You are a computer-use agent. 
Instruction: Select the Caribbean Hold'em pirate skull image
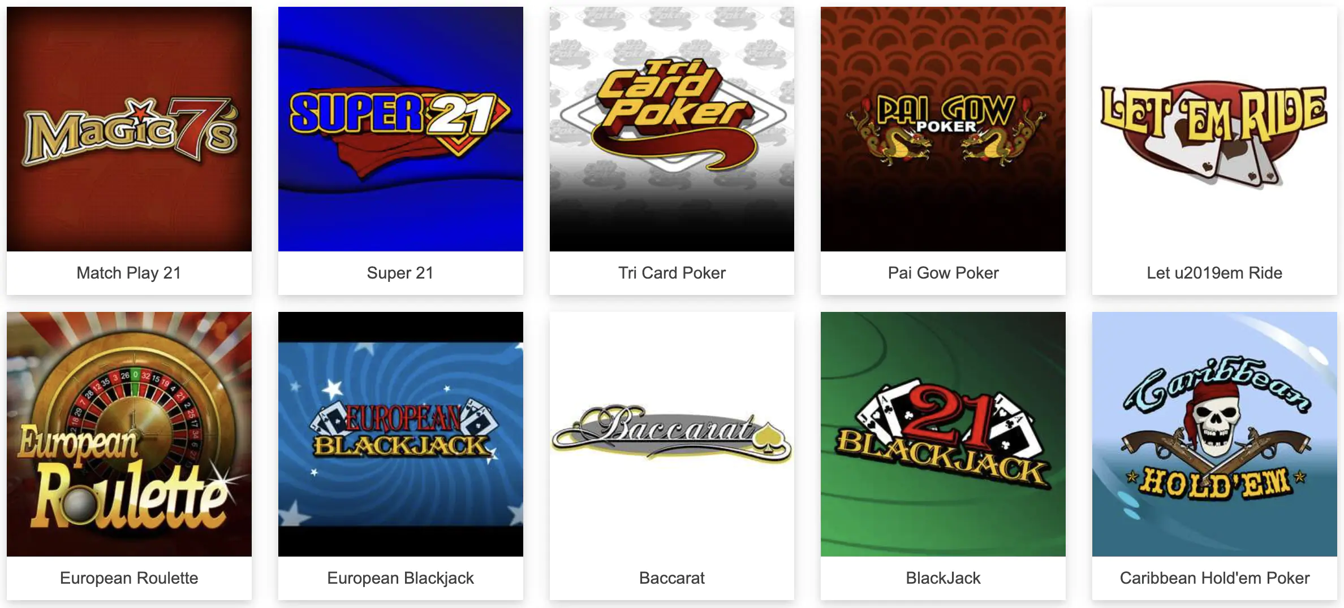[1214, 434]
